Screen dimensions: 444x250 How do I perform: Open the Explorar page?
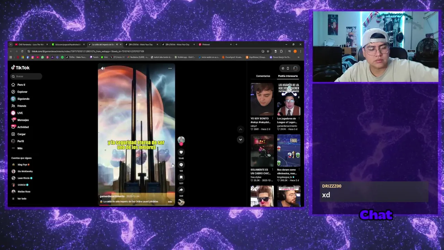point(19,92)
